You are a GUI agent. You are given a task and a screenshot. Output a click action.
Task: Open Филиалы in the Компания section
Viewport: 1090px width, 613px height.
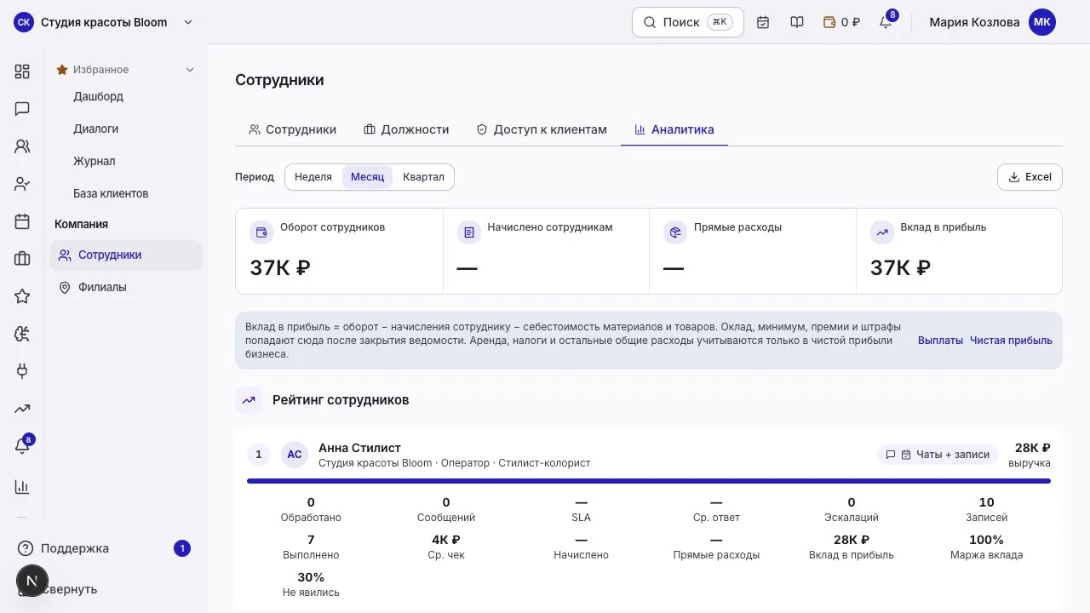[126, 287]
